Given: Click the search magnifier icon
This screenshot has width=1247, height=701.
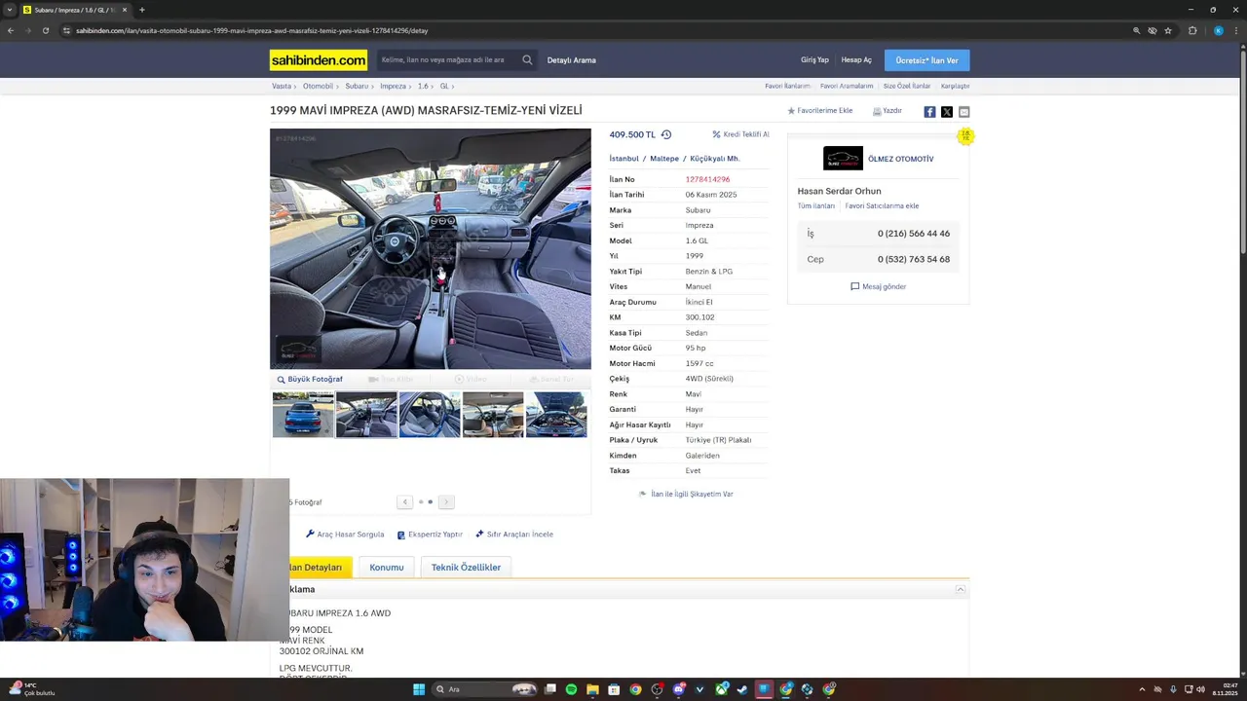Looking at the screenshot, I should 527,60.
